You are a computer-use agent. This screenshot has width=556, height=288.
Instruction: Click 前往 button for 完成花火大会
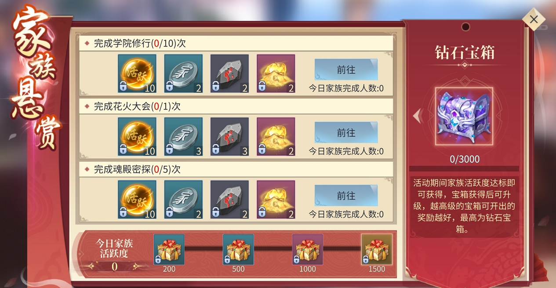[x=346, y=133]
